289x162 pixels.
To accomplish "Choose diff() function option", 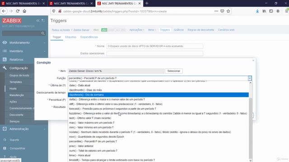I will [158, 104].
